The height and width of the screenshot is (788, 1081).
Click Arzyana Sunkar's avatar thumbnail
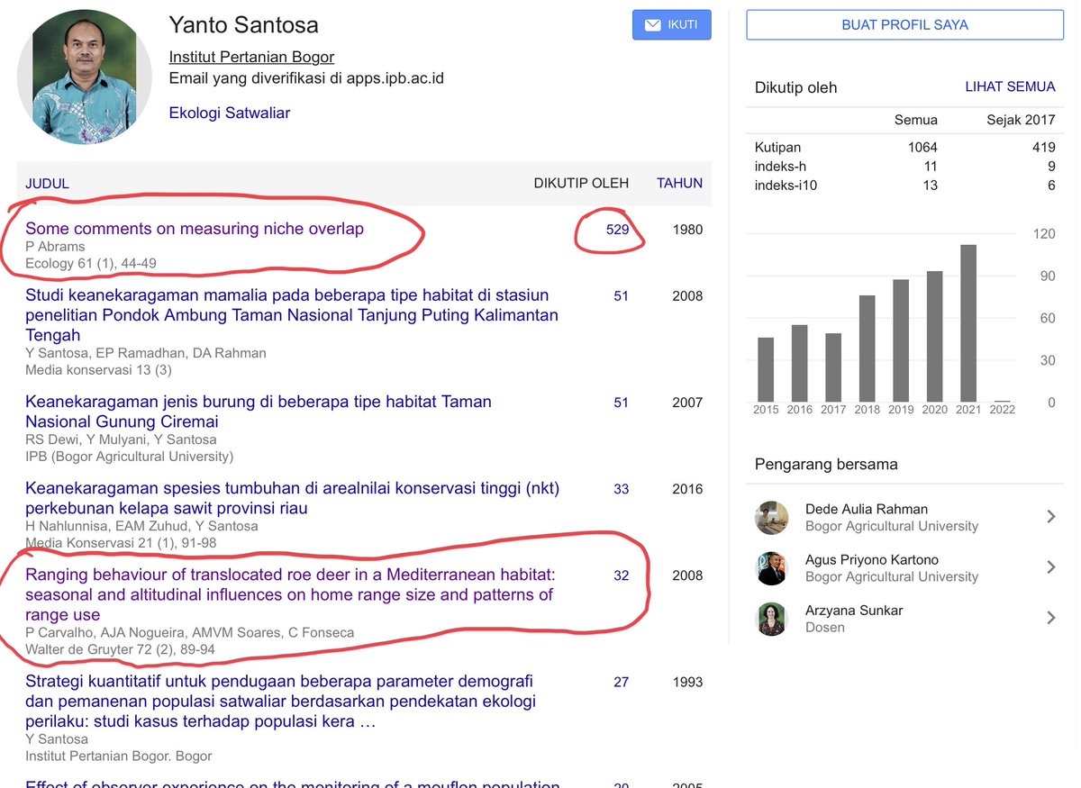click(771, 619)
